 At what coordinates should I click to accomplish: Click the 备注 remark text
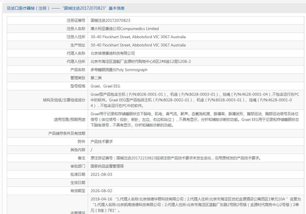[x=176, y=158]
